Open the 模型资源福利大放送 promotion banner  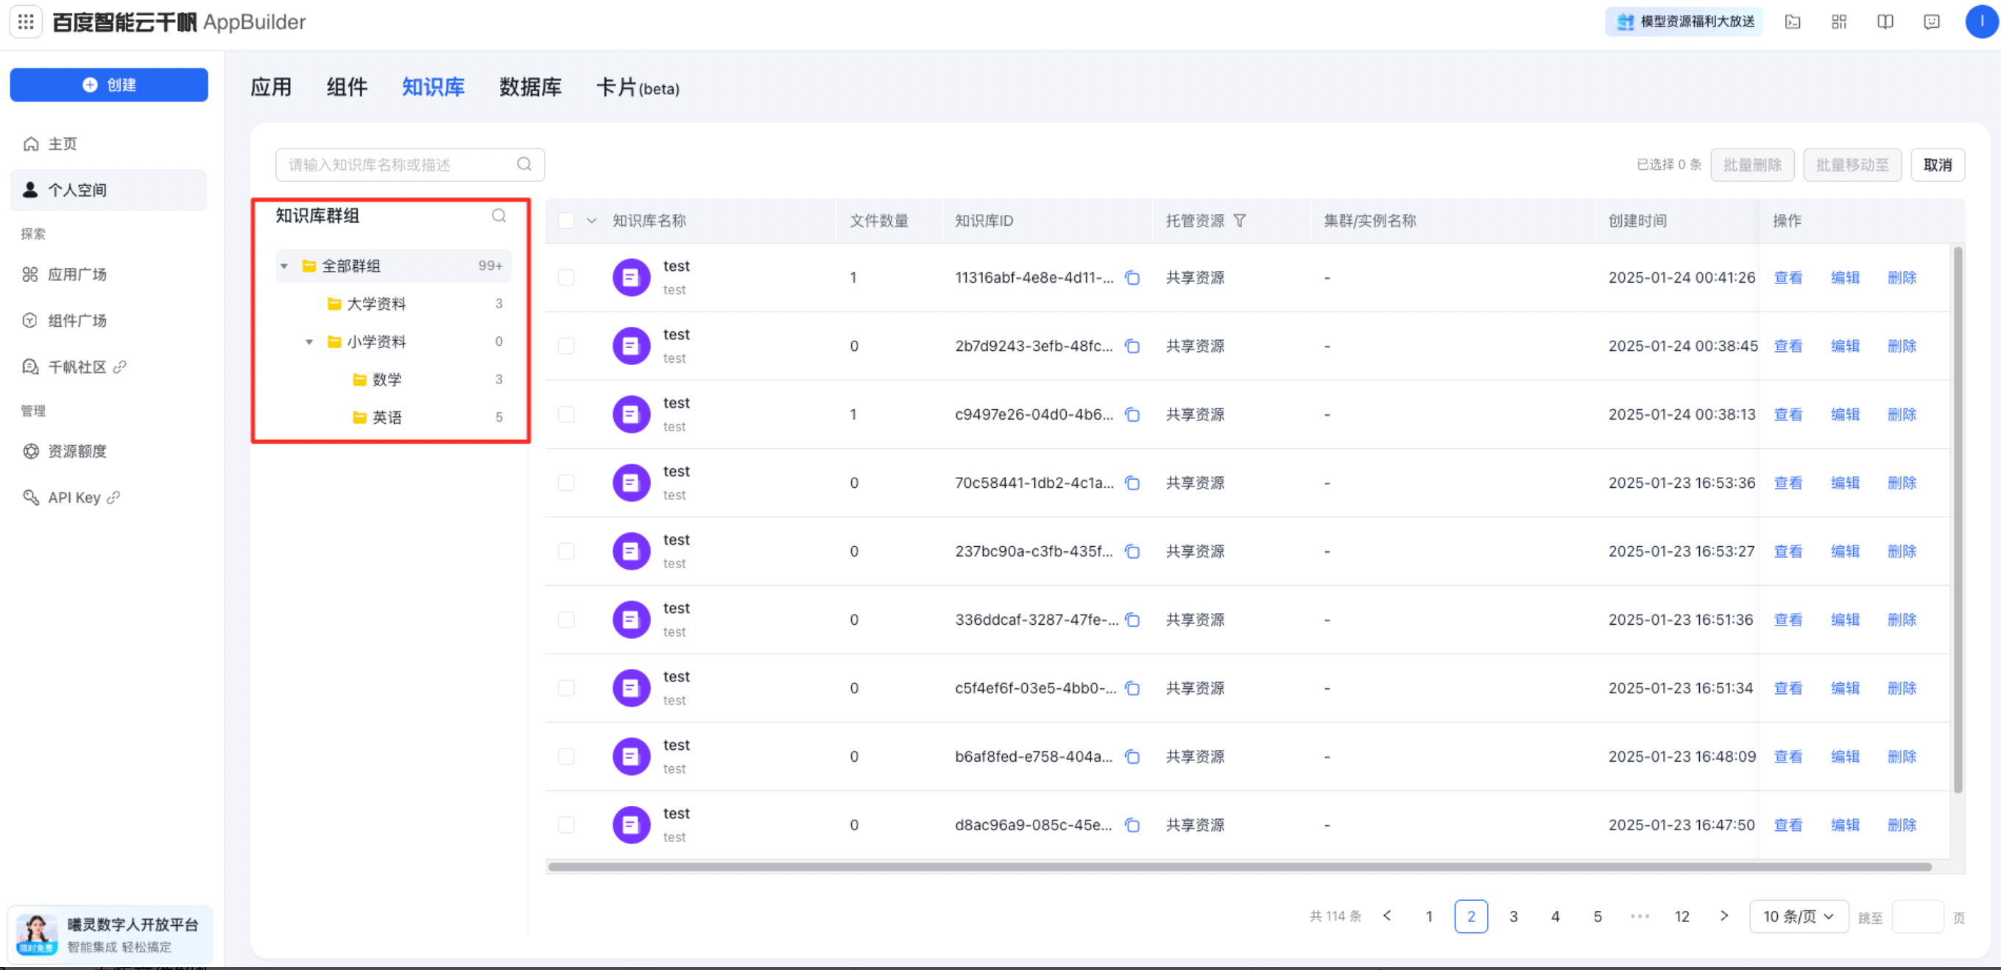pos(1684,22)
